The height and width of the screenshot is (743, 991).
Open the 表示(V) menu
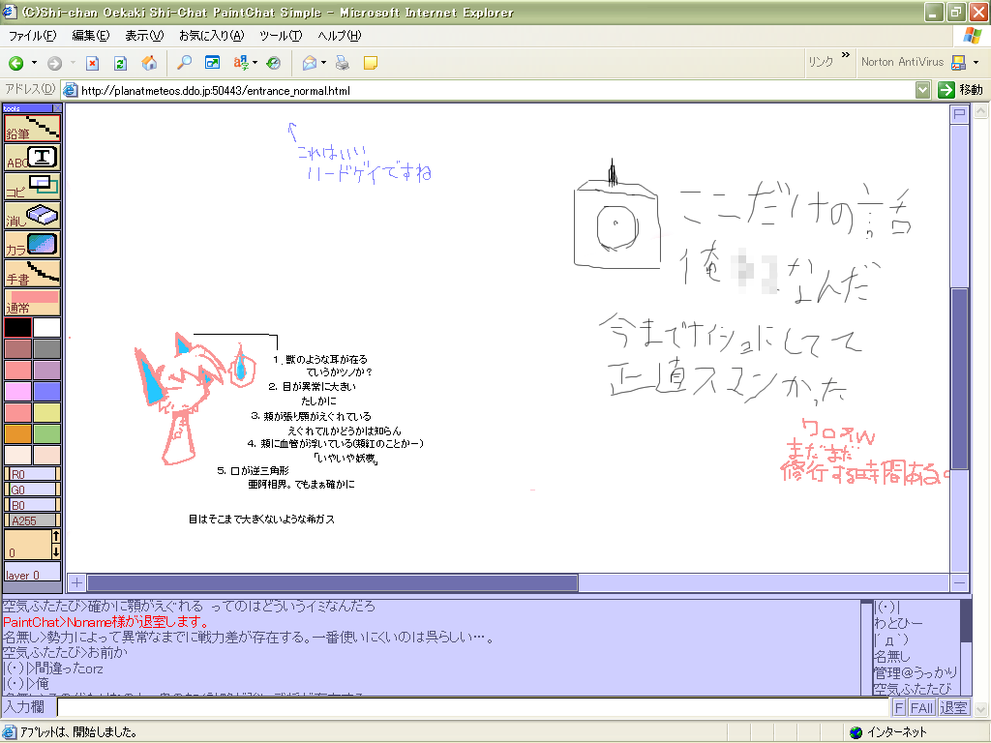coord(144,36)
